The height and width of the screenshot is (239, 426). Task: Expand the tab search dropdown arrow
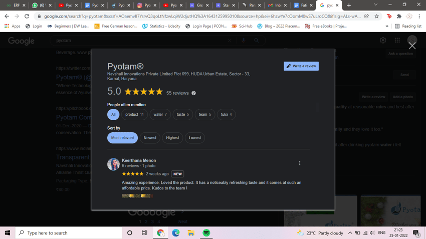(376, 5)
